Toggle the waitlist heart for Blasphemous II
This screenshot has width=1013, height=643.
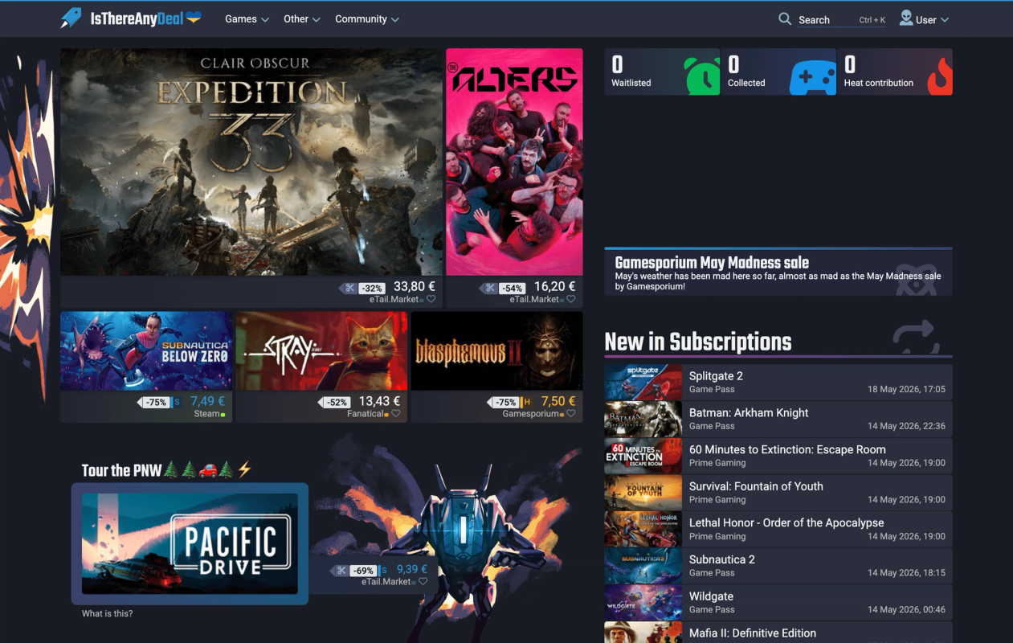pos(570,414)
